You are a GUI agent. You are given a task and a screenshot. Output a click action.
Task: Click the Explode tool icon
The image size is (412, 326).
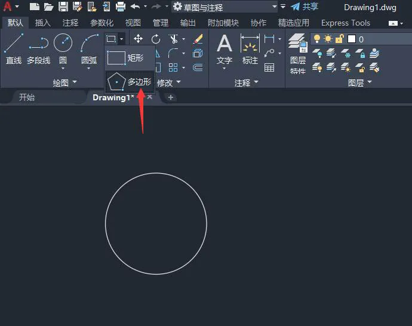[198, 53]
